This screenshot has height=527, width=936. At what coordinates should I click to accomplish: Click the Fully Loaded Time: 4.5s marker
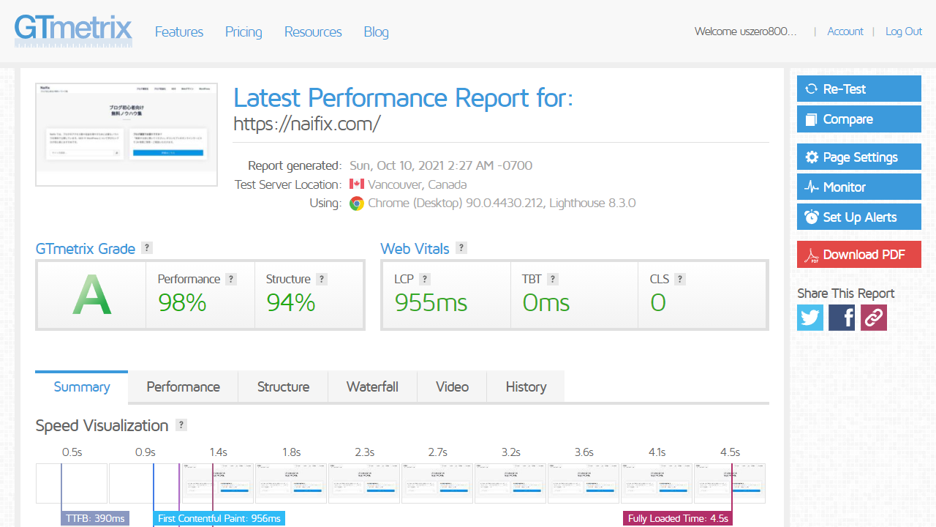[x=678, y=518]
